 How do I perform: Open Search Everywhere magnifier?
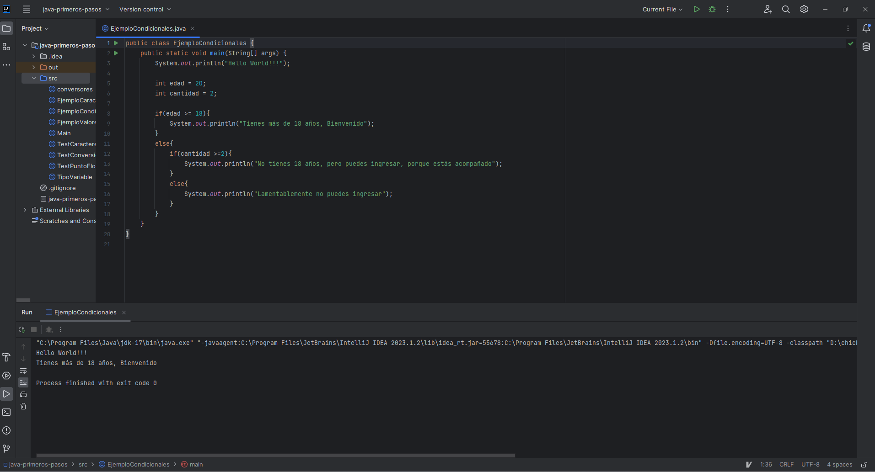786,9
